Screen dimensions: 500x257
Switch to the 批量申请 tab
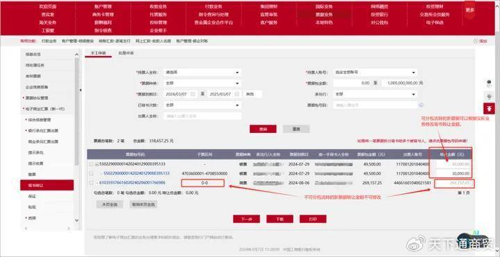[x=126, y=53]
